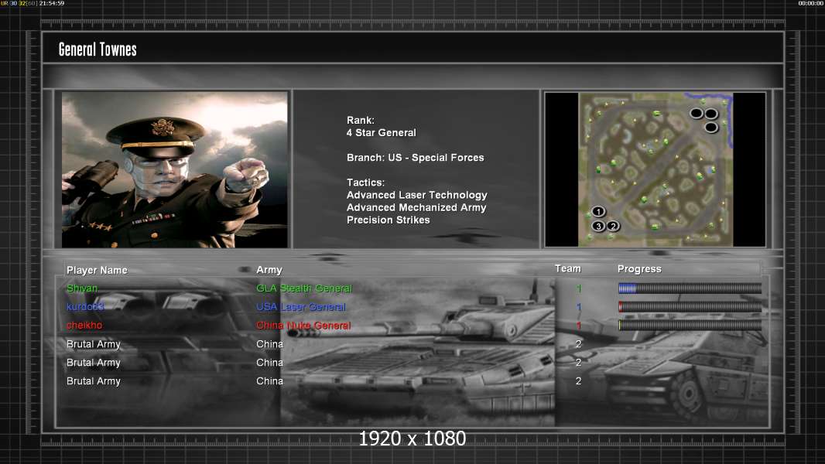Click the battlefield minimap preview

656,169
